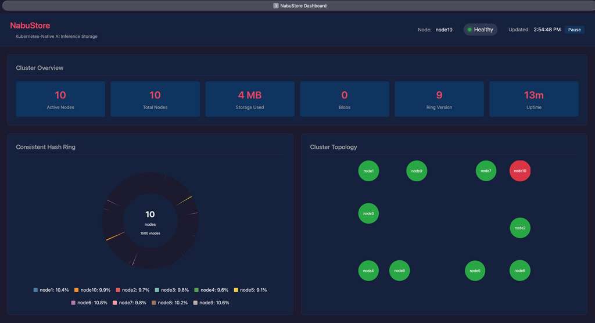595x323 pixels.
Task: Click the Healthy status badge
Action: (x=480, y=30)
